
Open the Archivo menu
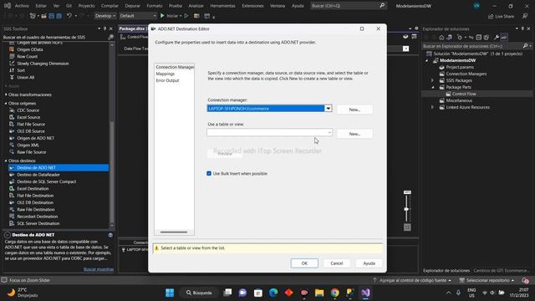23,6
